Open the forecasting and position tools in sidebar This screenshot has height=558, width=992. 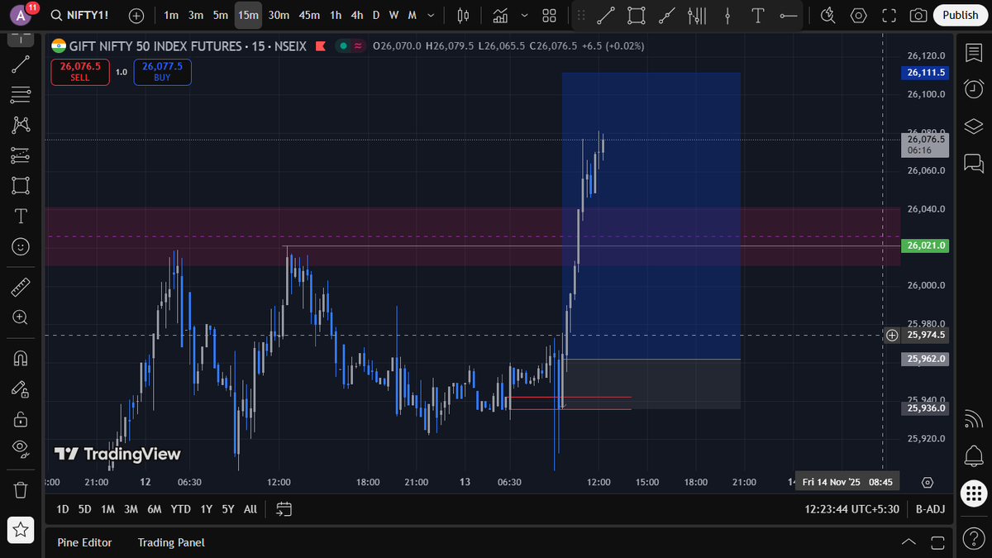(x=21, y=155)
